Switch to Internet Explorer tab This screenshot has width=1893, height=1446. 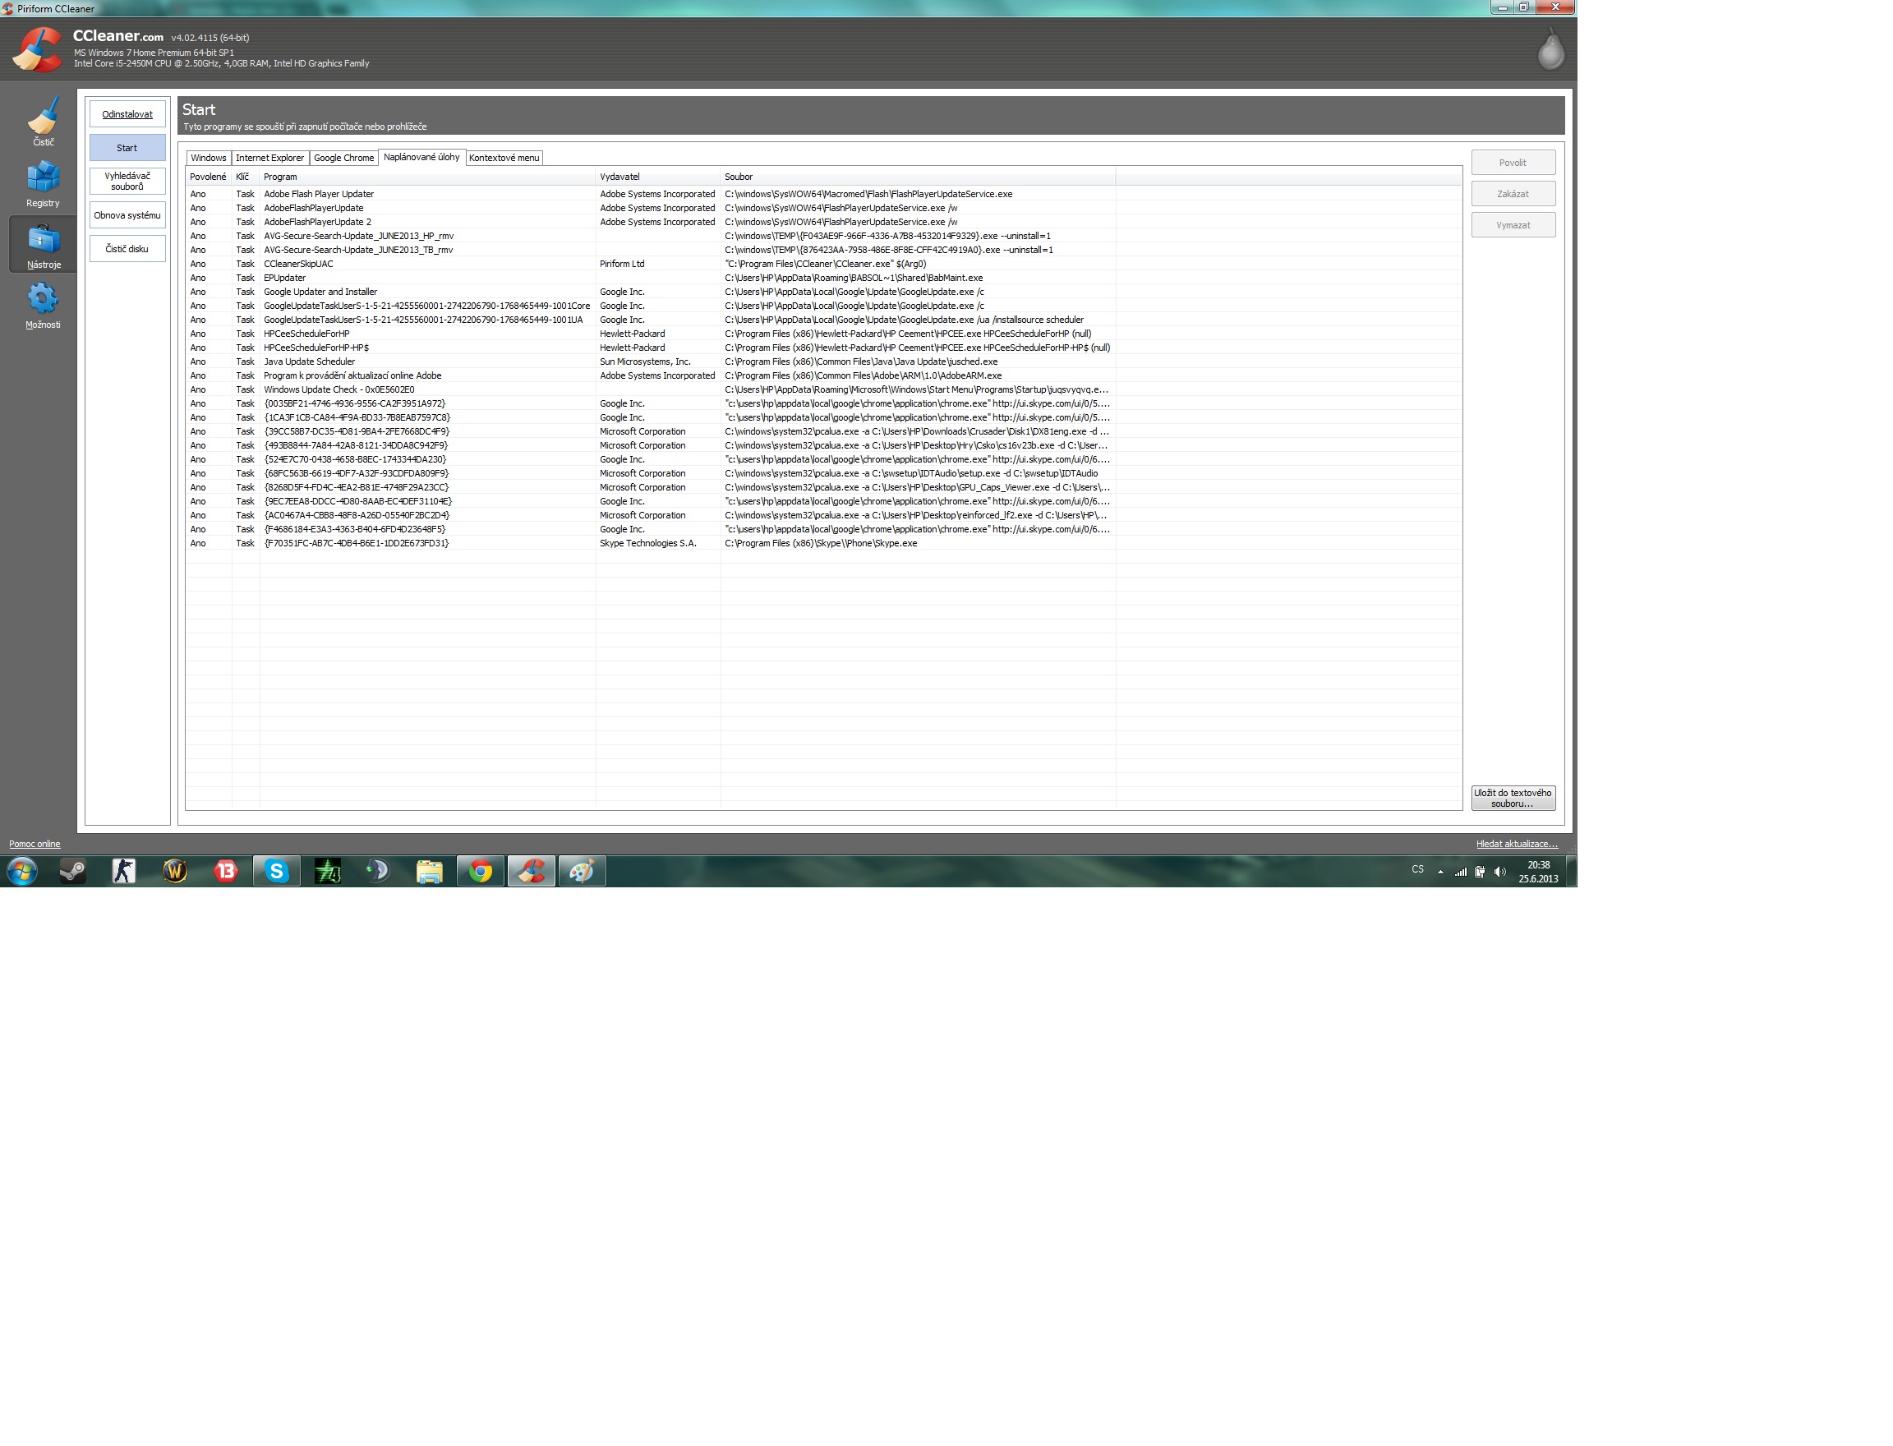[x=269, y=158]
